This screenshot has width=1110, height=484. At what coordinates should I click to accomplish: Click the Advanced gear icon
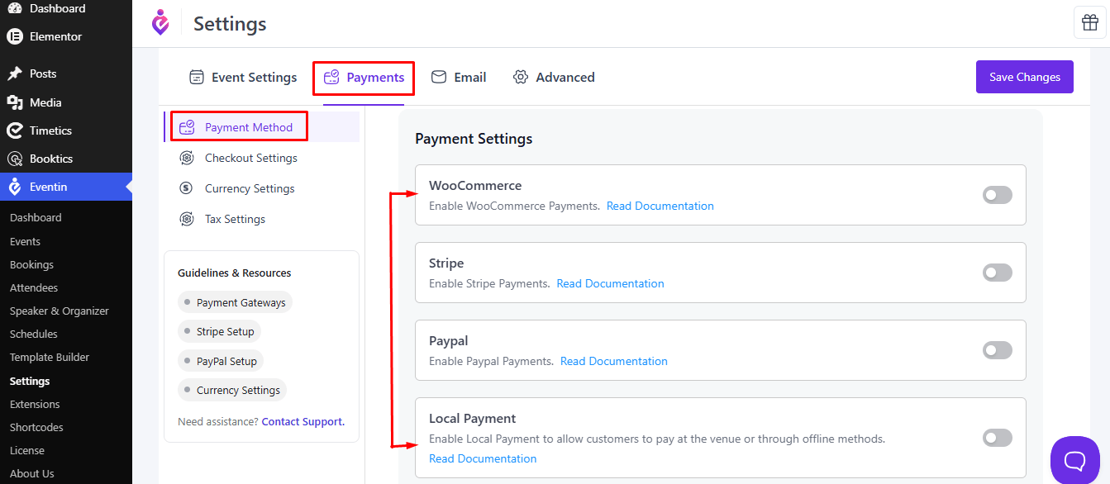point(521,77)
